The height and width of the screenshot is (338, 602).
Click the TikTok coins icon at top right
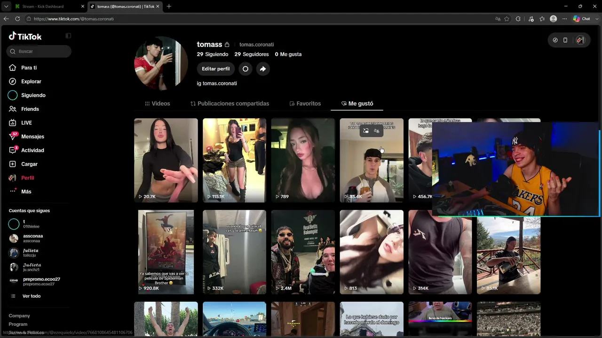tap(555, 40)
